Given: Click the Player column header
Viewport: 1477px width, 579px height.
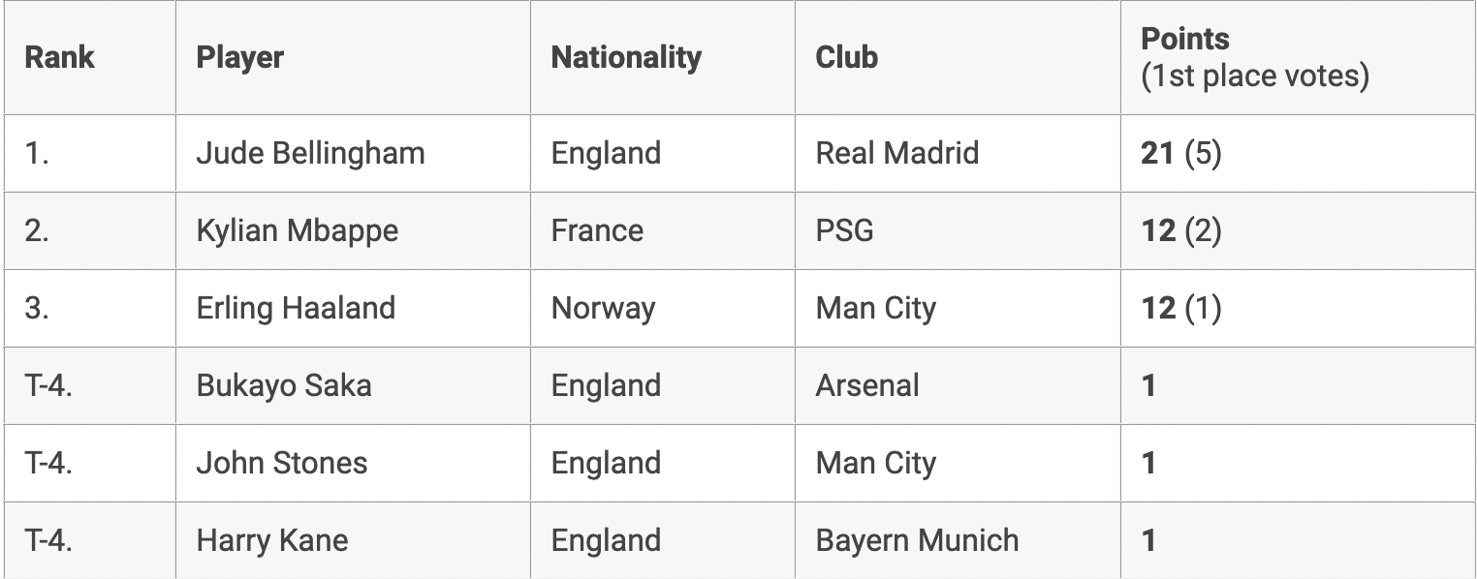Looking at the screenshot, I should [239, 57].
